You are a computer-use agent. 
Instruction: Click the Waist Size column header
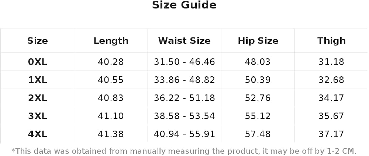click(x=184, y=41)
